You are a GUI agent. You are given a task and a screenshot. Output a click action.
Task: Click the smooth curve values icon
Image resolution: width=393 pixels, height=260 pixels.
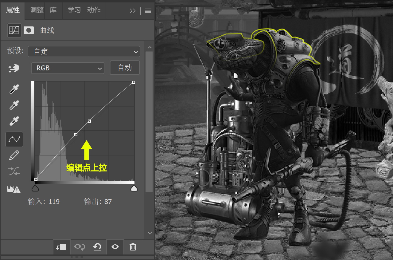(14, 171)
